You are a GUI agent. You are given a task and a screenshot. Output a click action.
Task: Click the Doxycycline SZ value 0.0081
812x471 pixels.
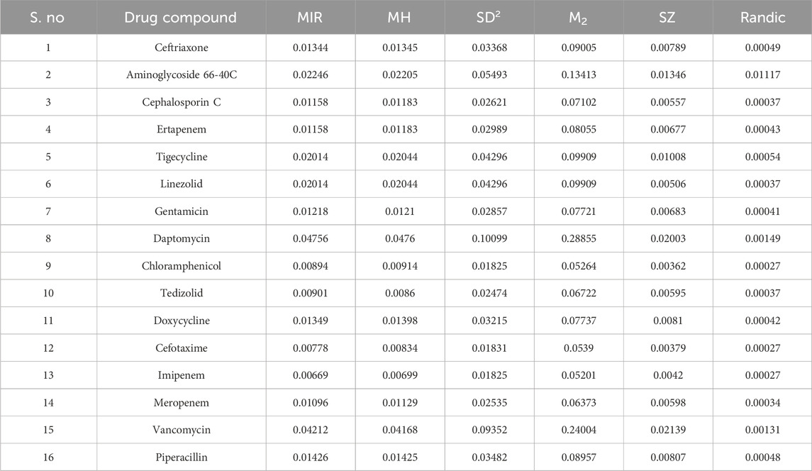[x=667, y=321]
